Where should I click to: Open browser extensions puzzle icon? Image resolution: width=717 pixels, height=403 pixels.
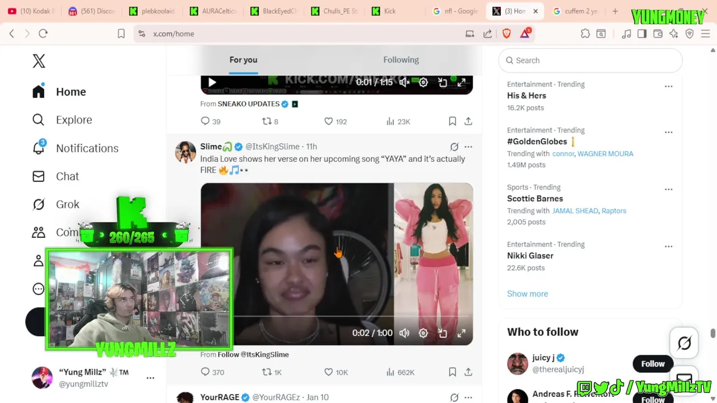click(585, 34)
